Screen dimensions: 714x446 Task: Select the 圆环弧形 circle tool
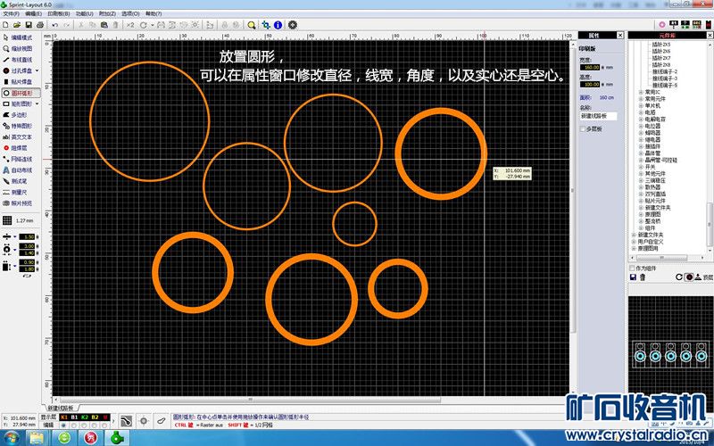20,93
